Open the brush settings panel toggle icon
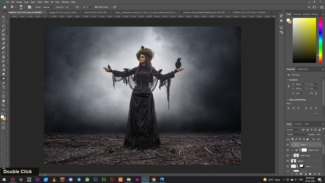This screenshot has height=183, width=325. point(29,7)
